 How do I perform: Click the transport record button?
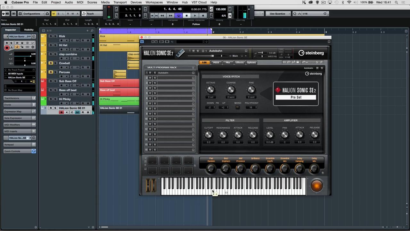[203, 15]
